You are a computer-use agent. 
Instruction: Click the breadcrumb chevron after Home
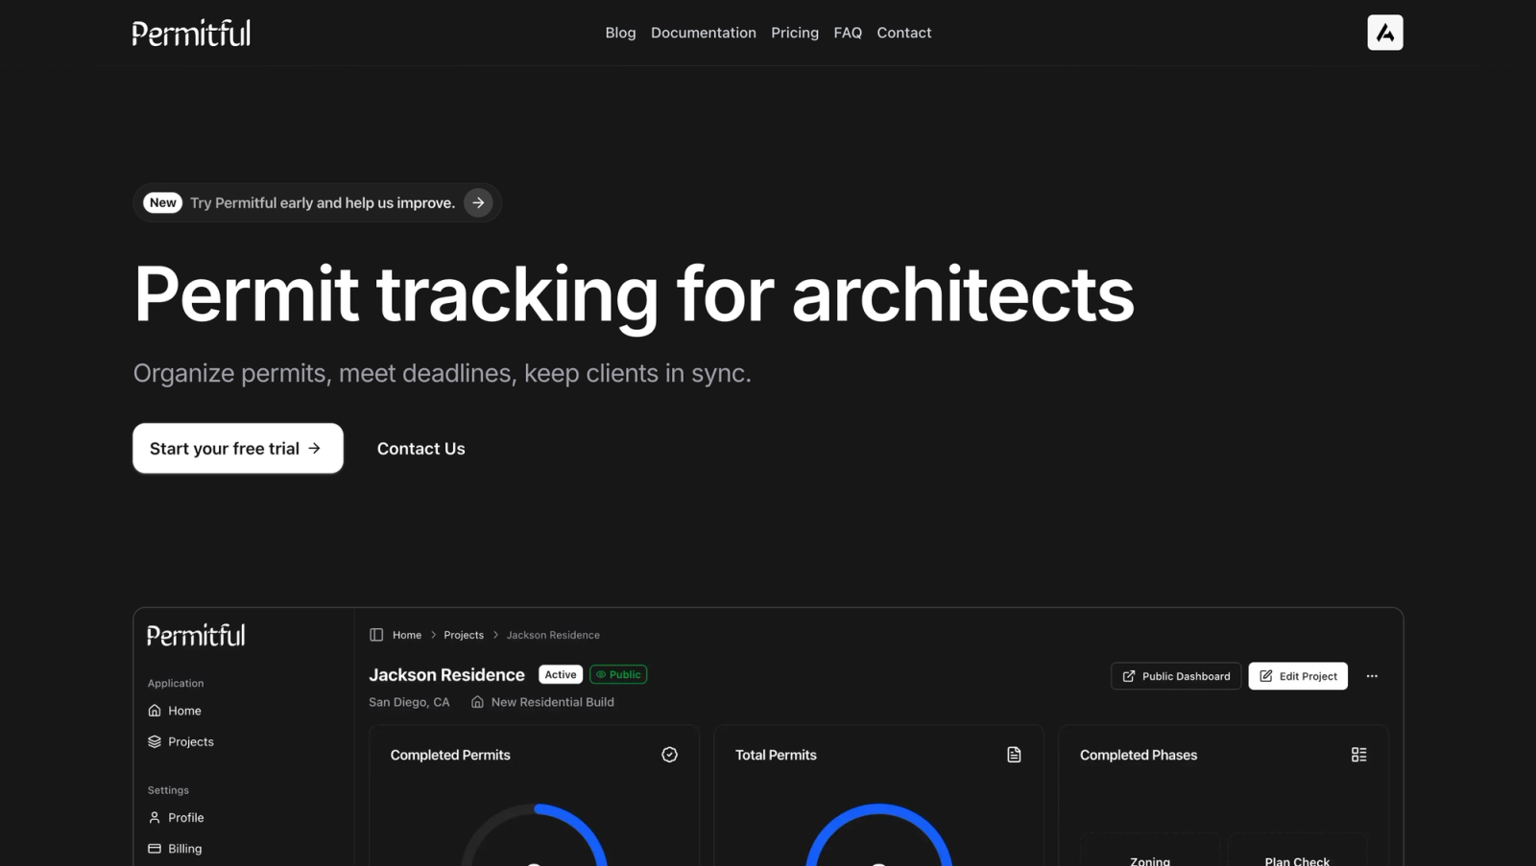[433, 635]
